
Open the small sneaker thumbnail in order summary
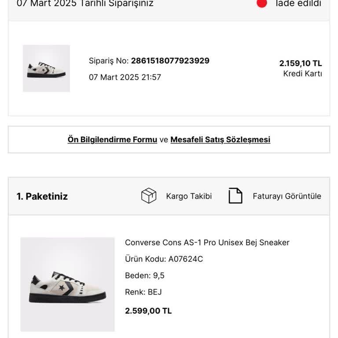click(46, 68)
